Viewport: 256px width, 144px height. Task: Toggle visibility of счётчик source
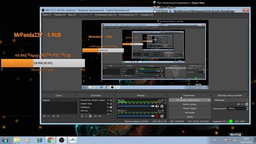[108, 111]
